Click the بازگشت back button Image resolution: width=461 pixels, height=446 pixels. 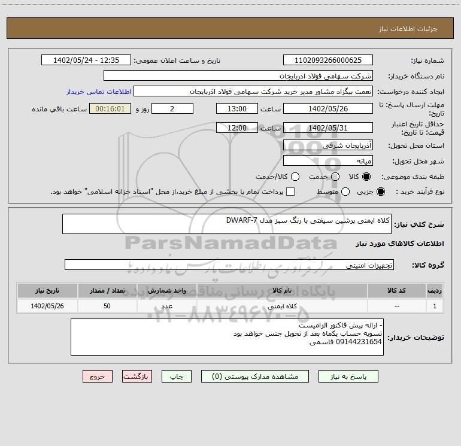click(x=137, y=377)
